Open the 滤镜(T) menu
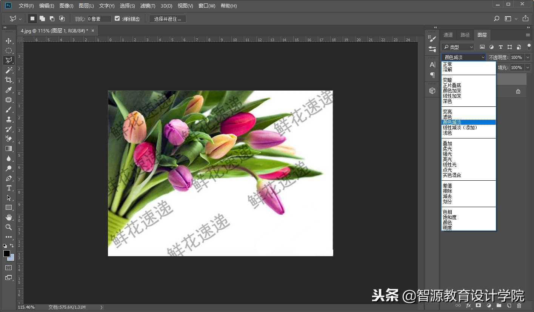This screenshot has height=312, width=534. pyautogui.click(x=148, y=6)
